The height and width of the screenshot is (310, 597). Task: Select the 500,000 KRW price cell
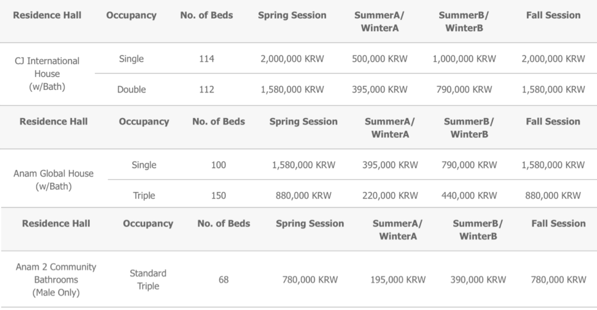pyautogui.click(x=379, y=59)
